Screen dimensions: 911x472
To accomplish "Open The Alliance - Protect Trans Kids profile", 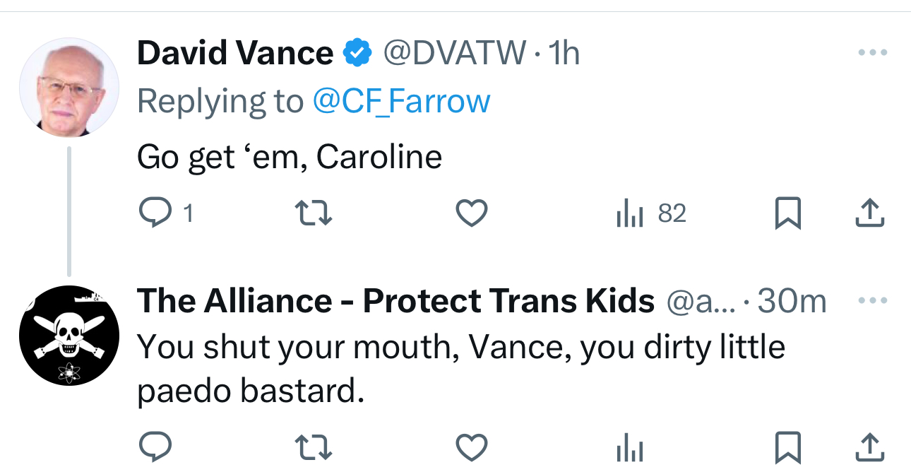I will (395, 302).
